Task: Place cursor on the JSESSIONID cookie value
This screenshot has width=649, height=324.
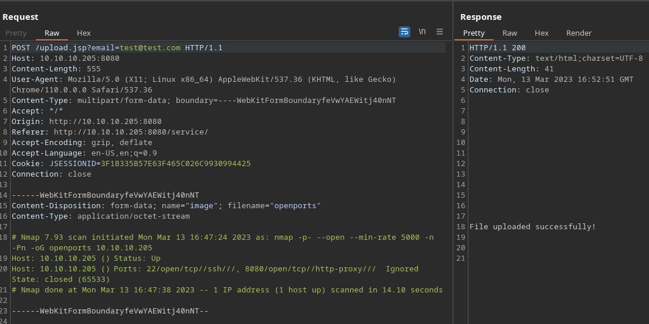Action: click(176, 164)
